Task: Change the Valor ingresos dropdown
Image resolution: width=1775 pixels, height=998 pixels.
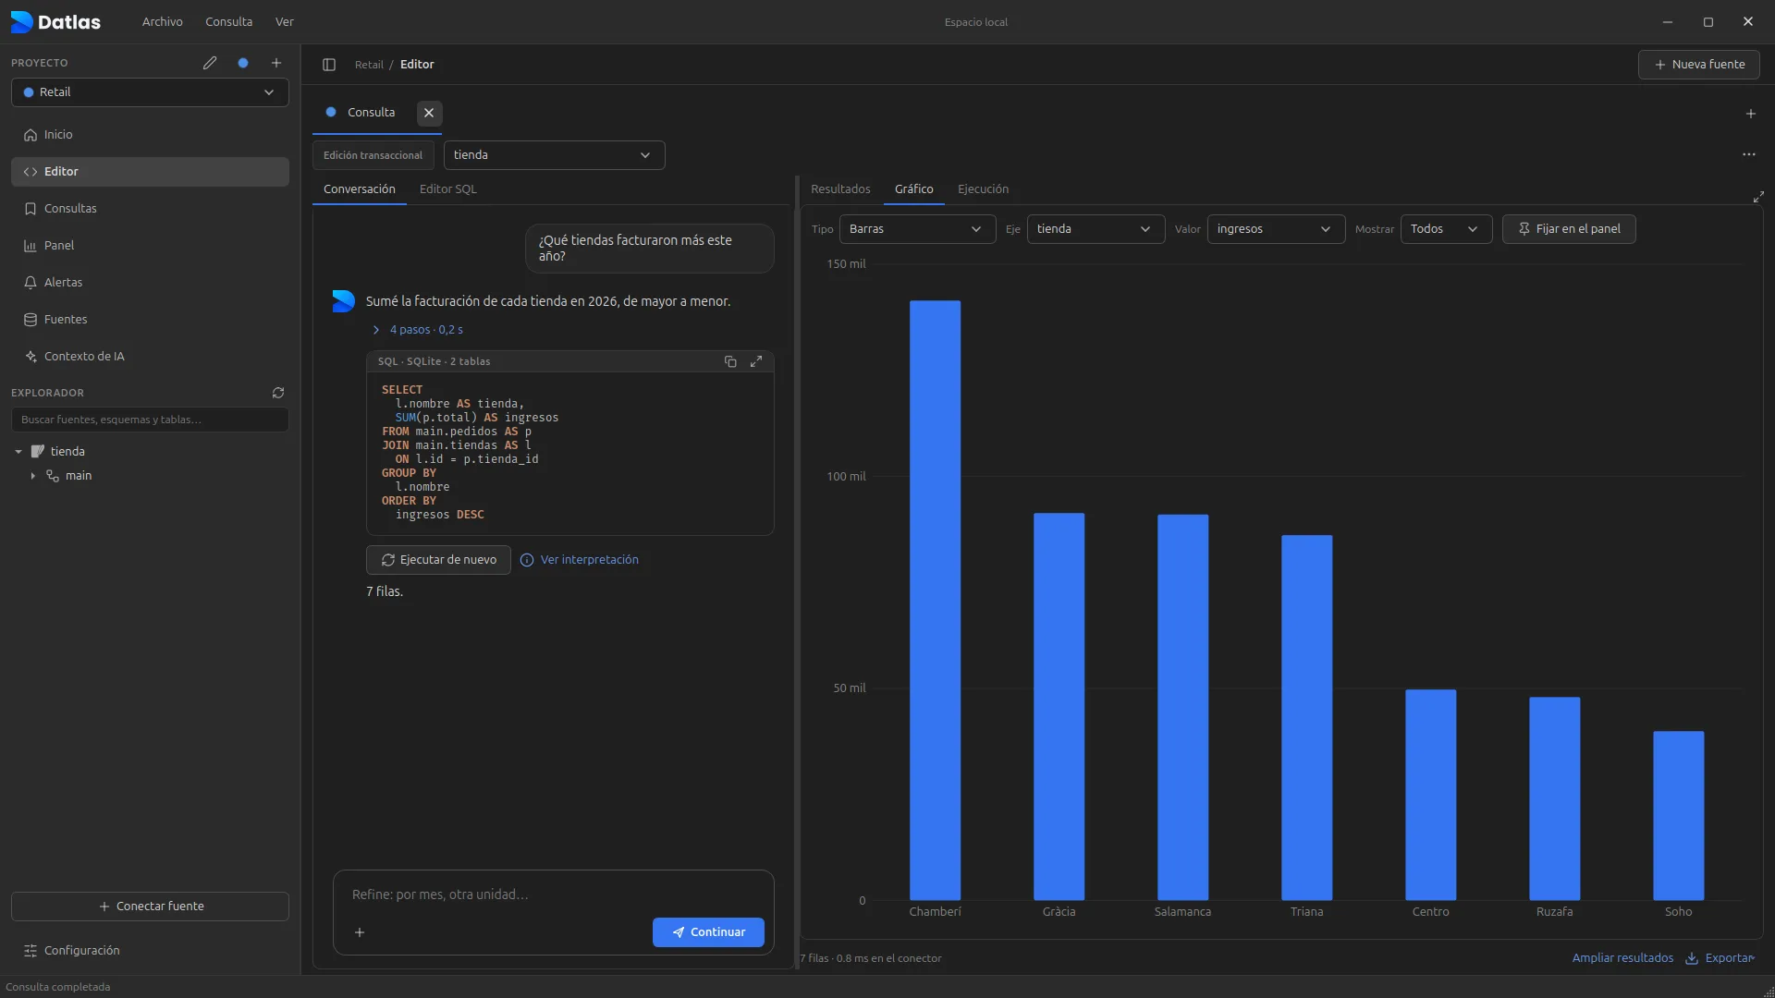Action: [x=1276, y=229]
